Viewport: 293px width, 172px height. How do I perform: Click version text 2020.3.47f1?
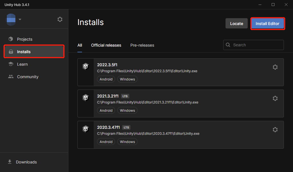click(x=108, y=127)
